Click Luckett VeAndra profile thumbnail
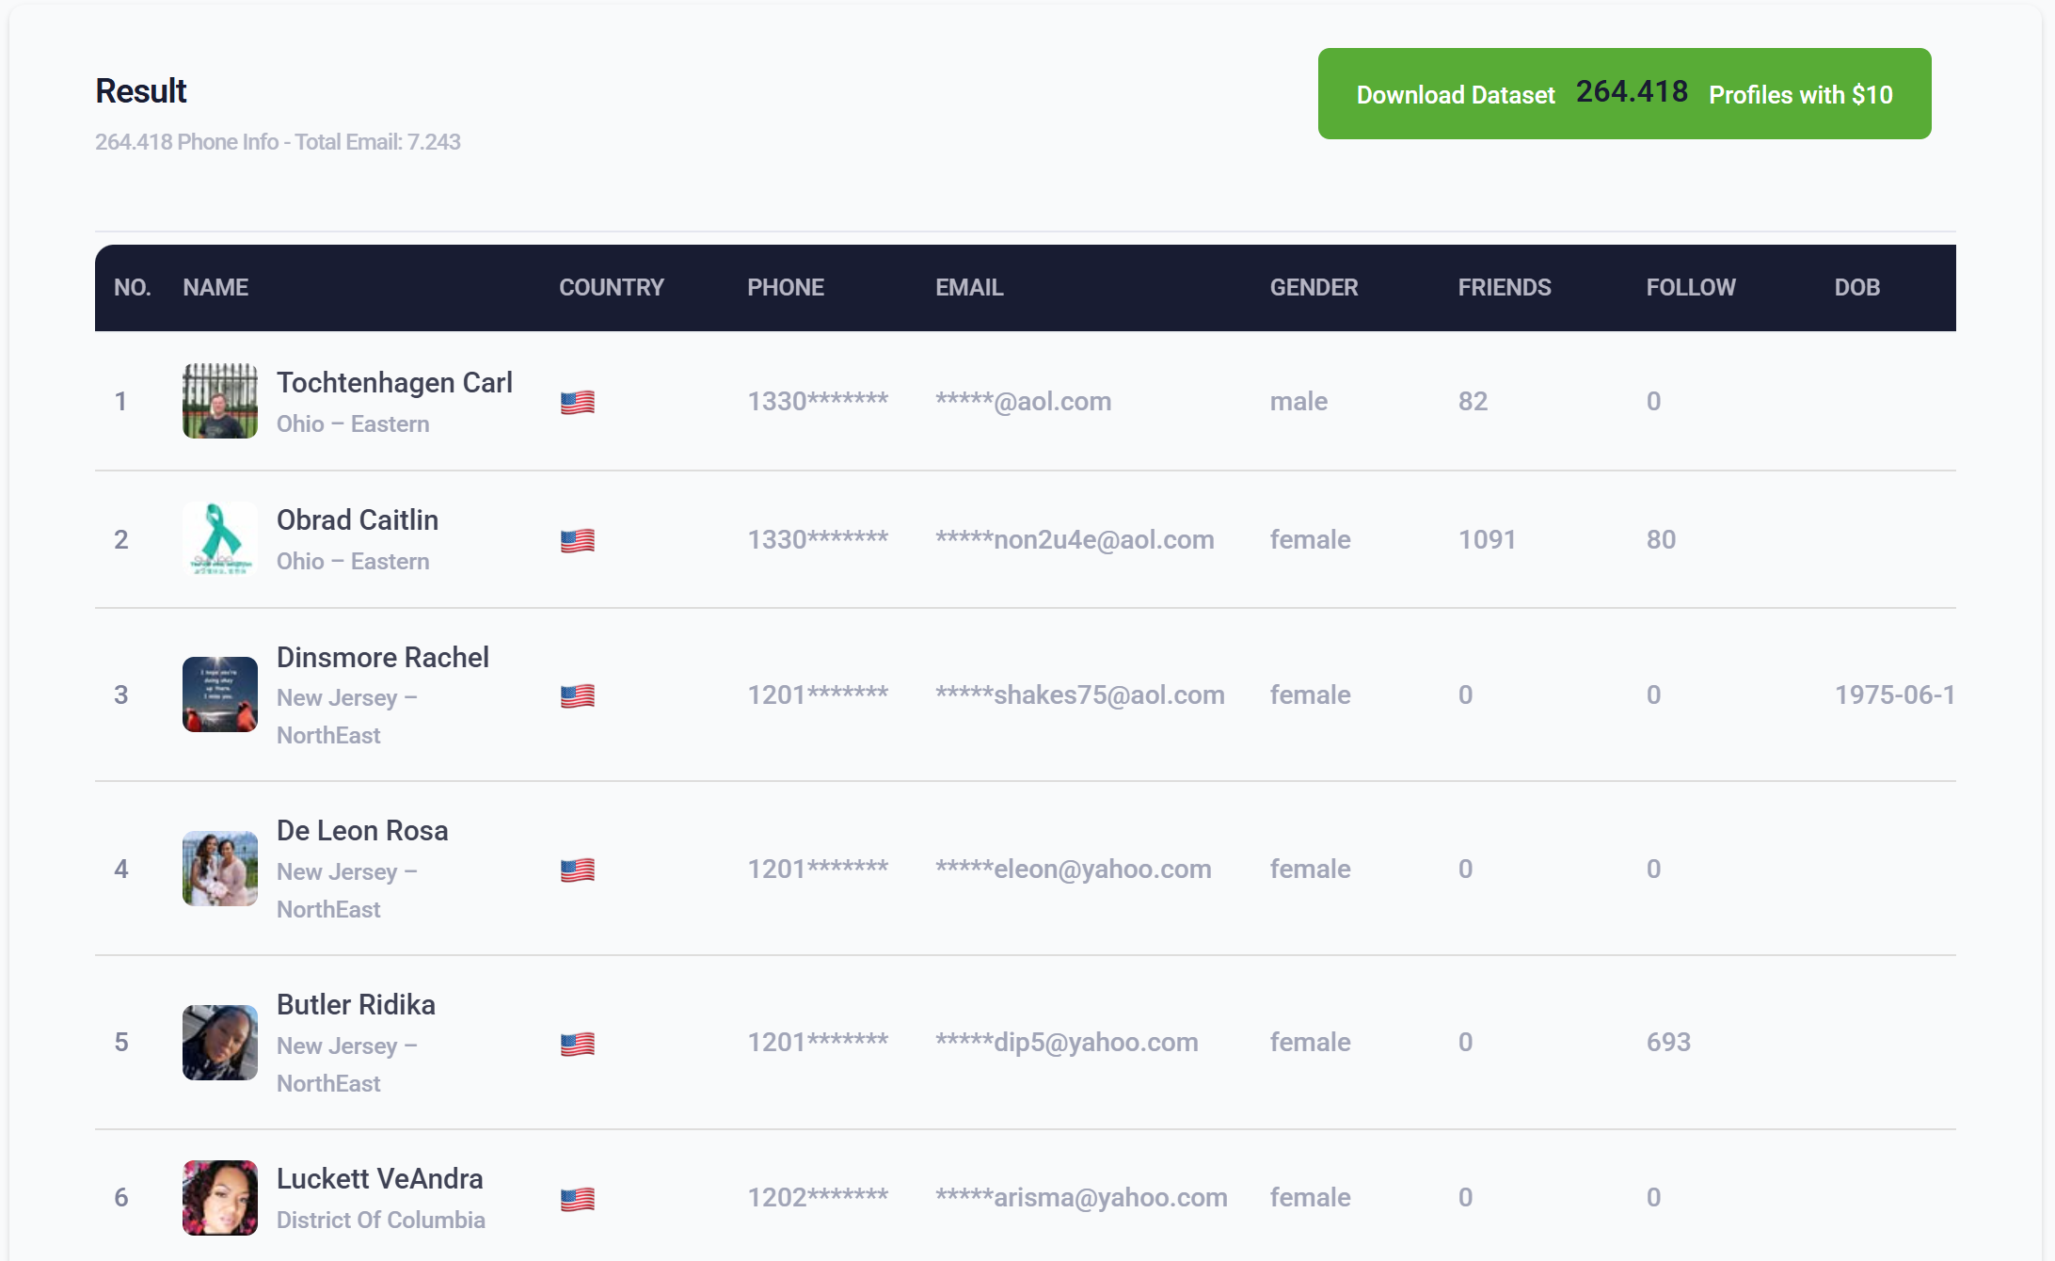This screenshot has height=1261, width=2055. click(x=219, y=1197)
